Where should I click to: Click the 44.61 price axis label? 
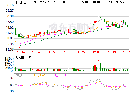(10, 28)
